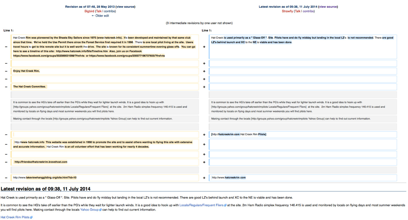Open Strawfly user page

coord(288,11)
